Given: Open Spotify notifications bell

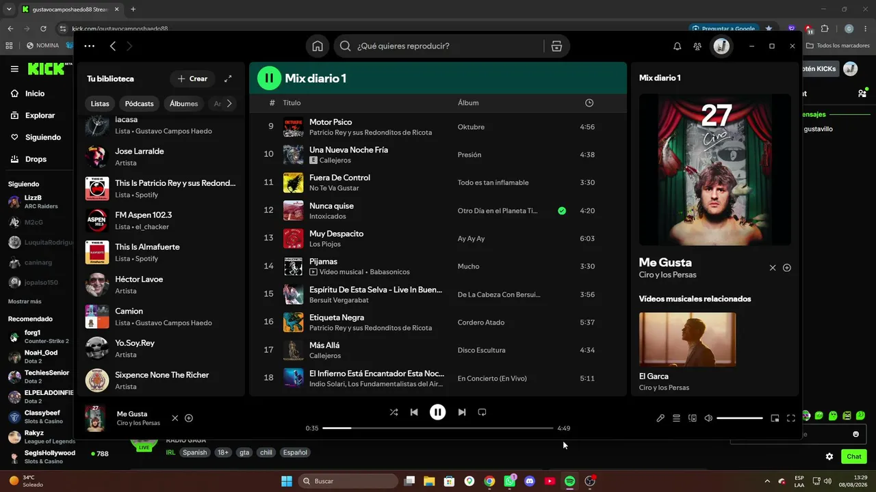Looking at the screenshot, I should pos(678,46).
